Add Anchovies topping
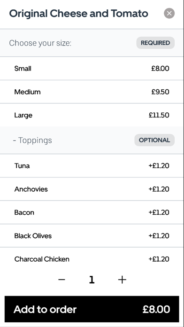The width and height of the screenshot is (184, 327). pos(92,189)
